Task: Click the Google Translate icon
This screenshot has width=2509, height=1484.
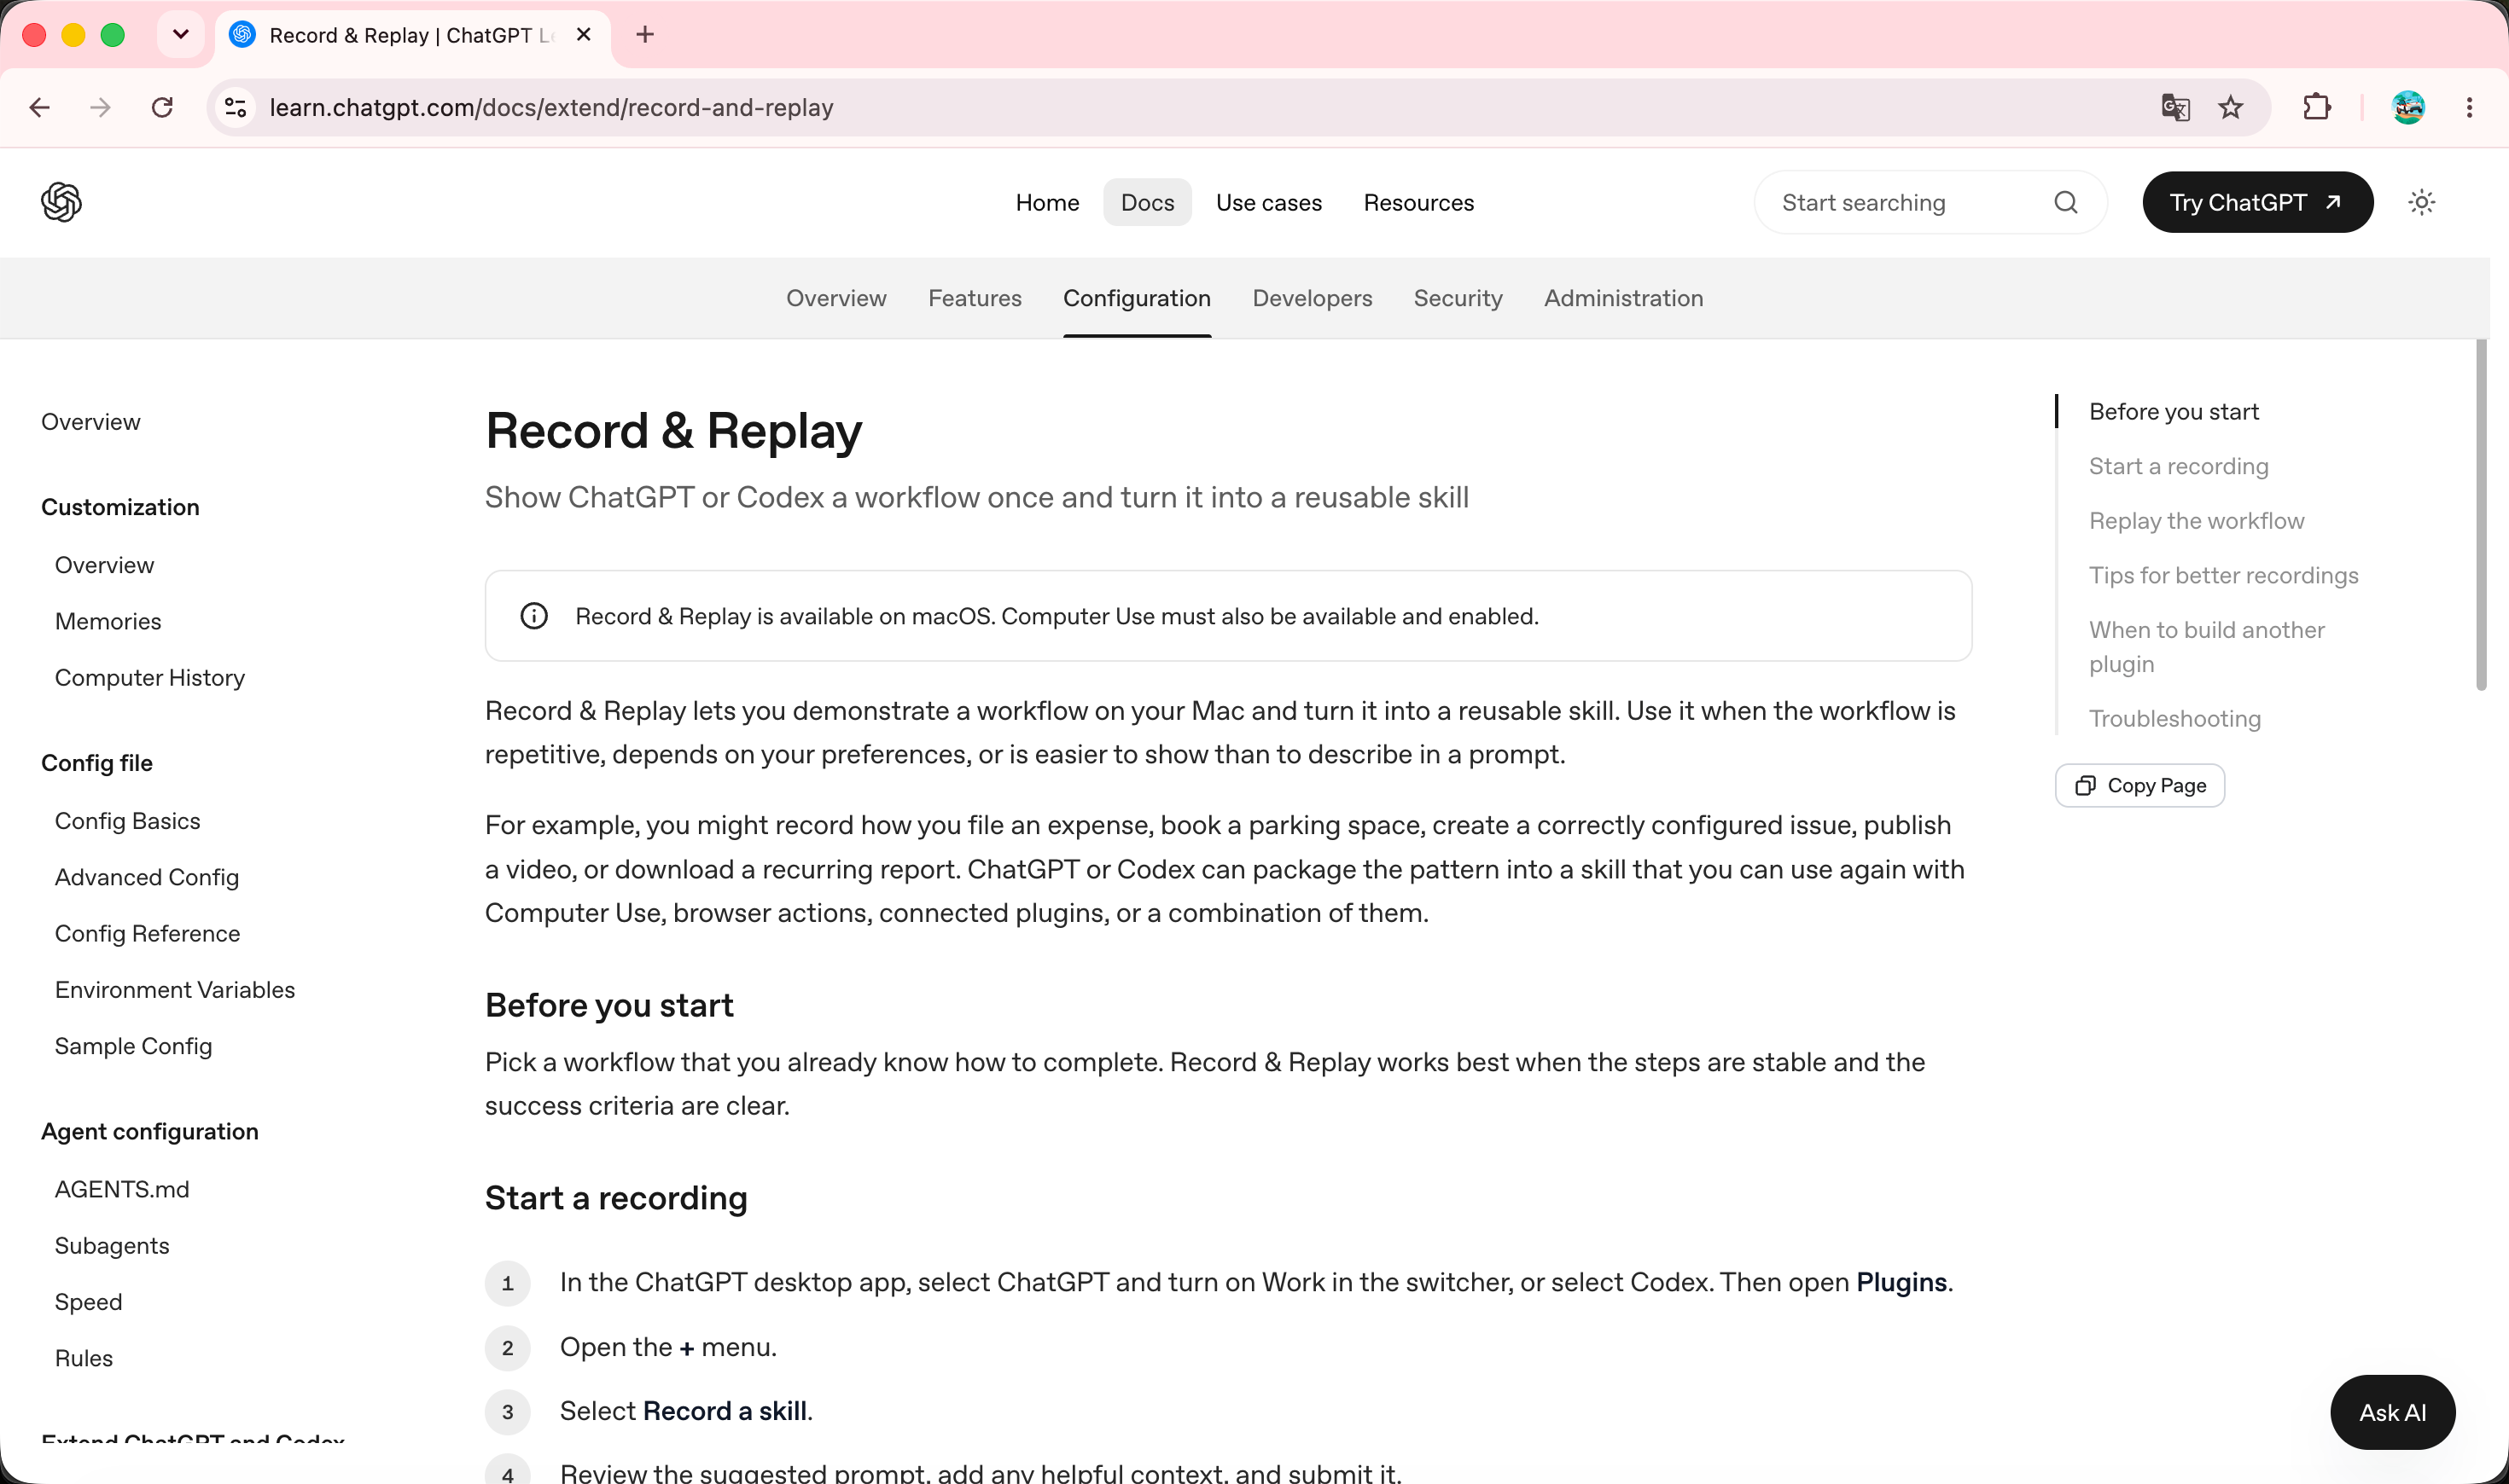Action: pos(2174,107)
